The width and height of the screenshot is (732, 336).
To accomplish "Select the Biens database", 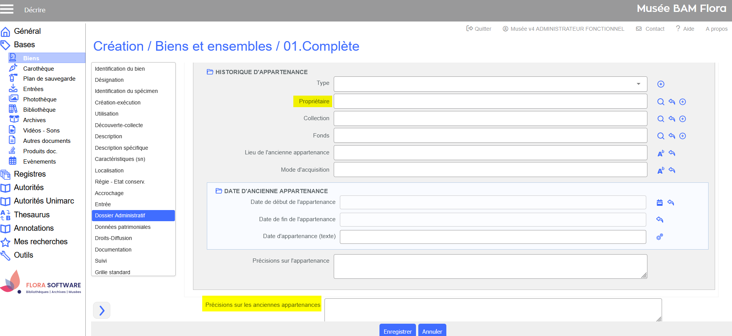I will 47,58.
